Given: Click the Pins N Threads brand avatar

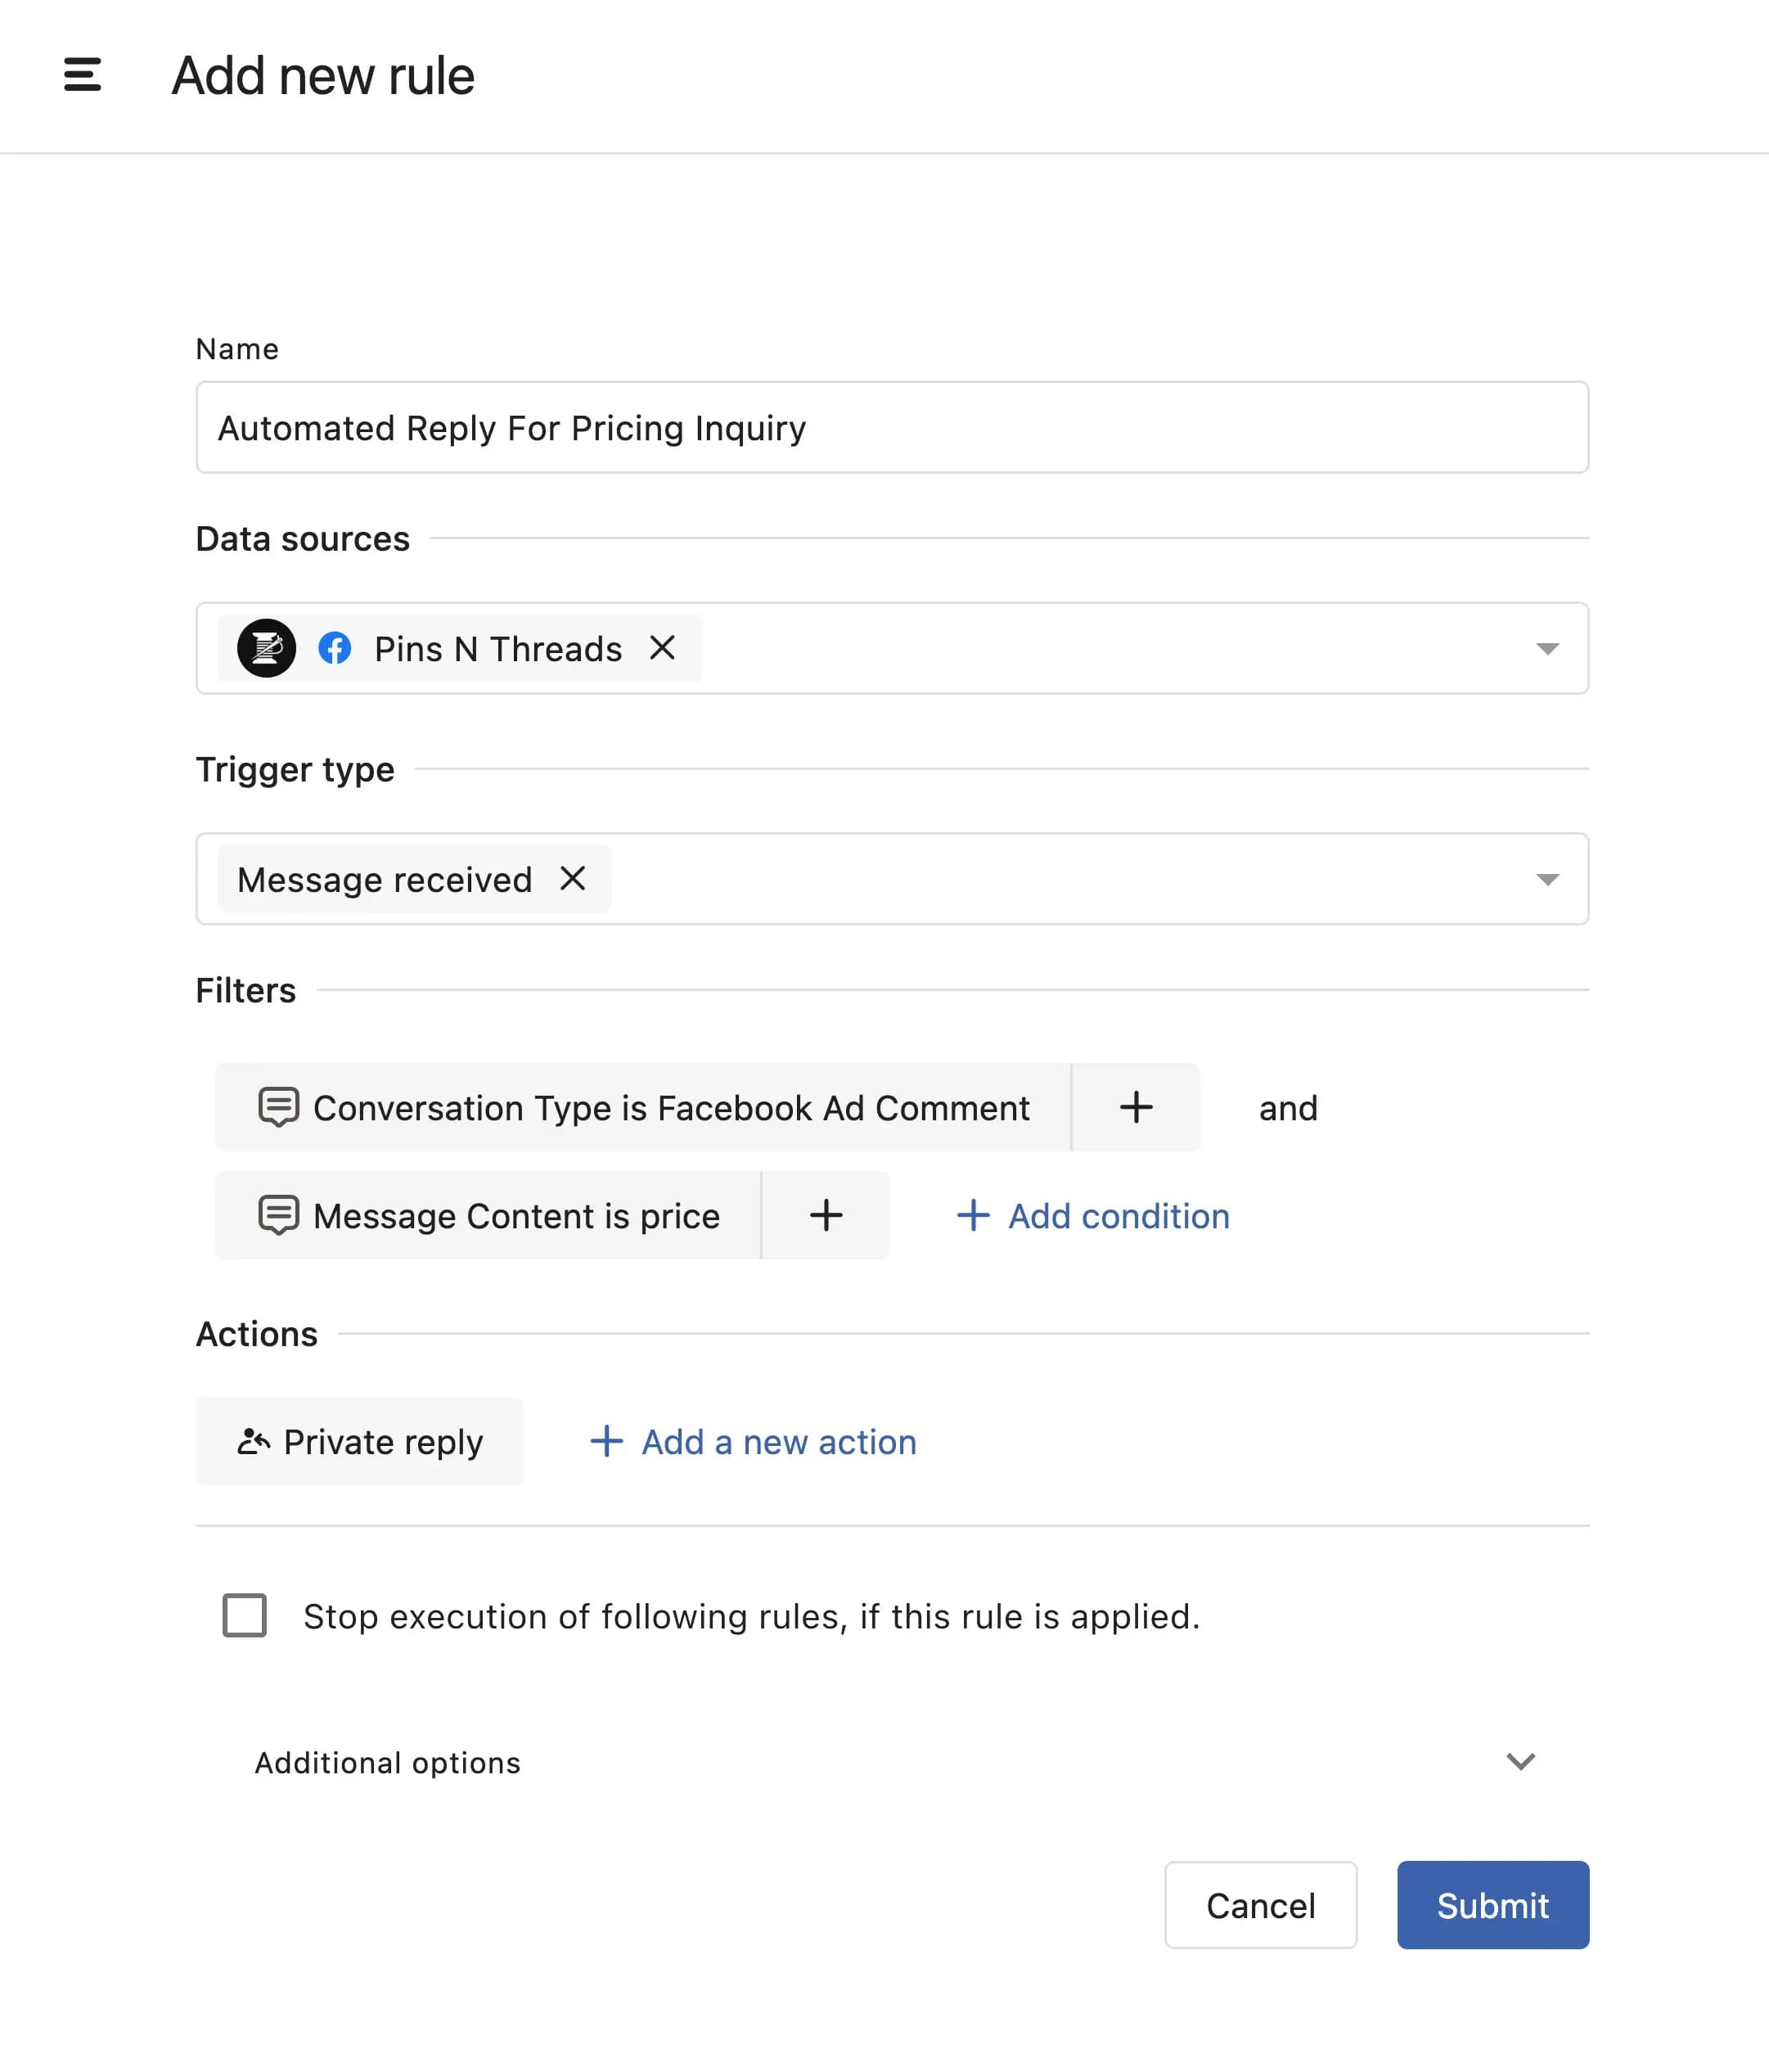Looking at the screenshot, I should click(x=264, y=648).
